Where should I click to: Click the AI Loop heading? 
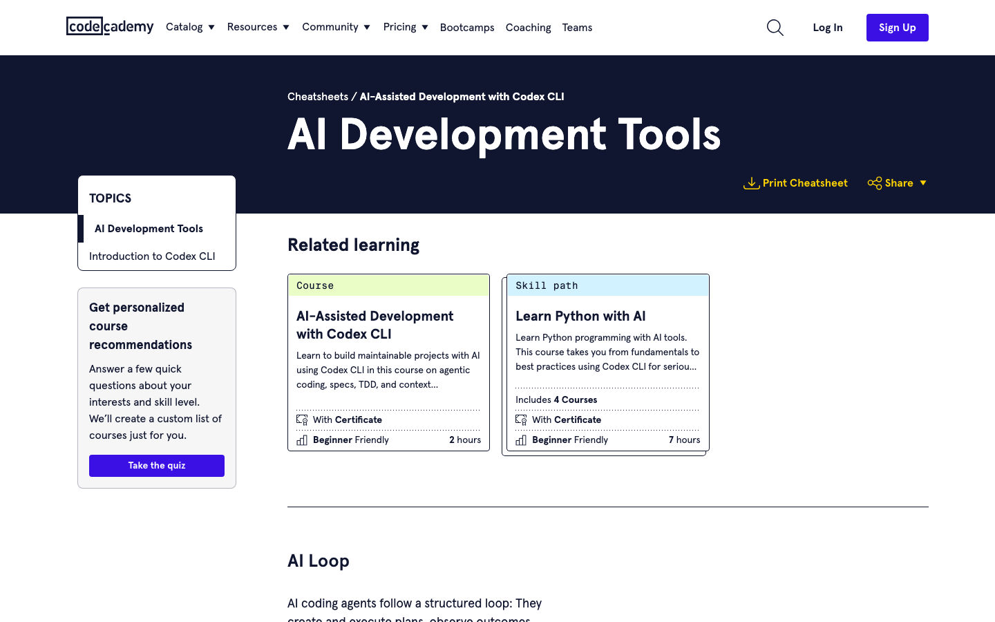tap(319, 561)
